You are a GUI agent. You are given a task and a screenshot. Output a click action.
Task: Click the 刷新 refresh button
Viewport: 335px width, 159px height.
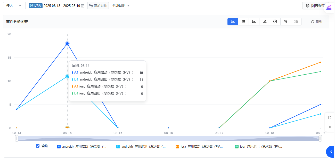[x=317, y=22]
